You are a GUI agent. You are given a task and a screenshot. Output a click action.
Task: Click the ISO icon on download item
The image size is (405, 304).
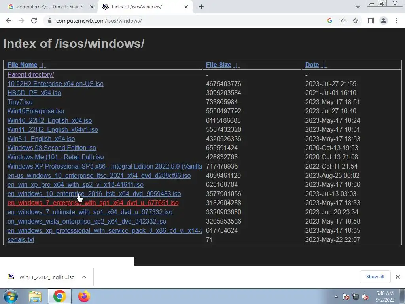coord(11,277)
